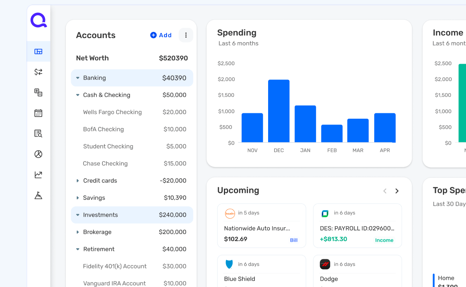Open the Dashboard from the sidebar
Screen dimensions: 466x287
[38, 51]
